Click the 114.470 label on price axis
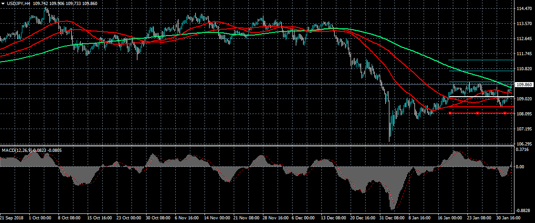Viewport: 535px width, 223px height. click(524, 9)
